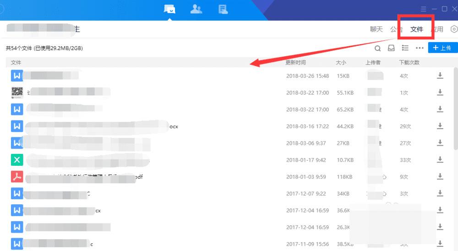Click the 文件 column header
Image resolution: width=458 pixels, height=251 pixels.
coord(16,63)
